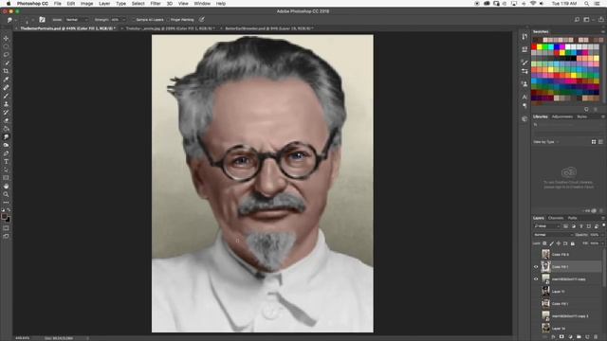Open the Layer menu
Screen dimensions: 607x341
tap(104, 4)
